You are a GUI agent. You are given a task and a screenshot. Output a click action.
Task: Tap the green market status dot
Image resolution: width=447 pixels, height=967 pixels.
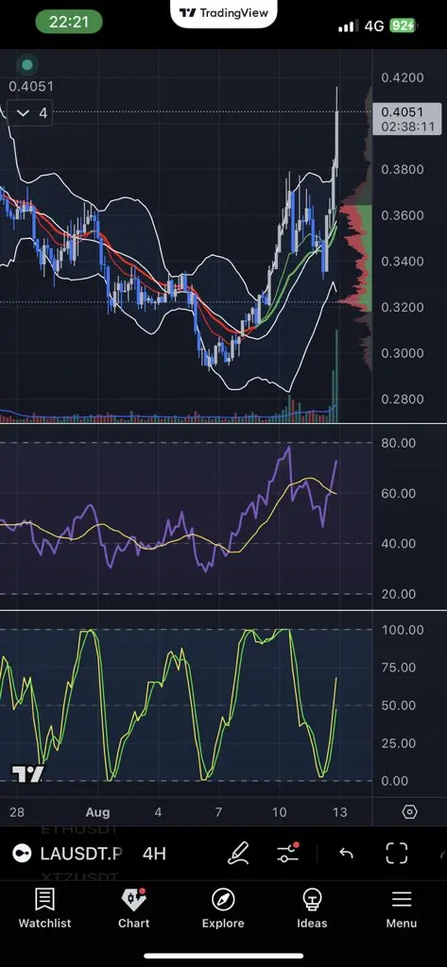coord(26,64)
